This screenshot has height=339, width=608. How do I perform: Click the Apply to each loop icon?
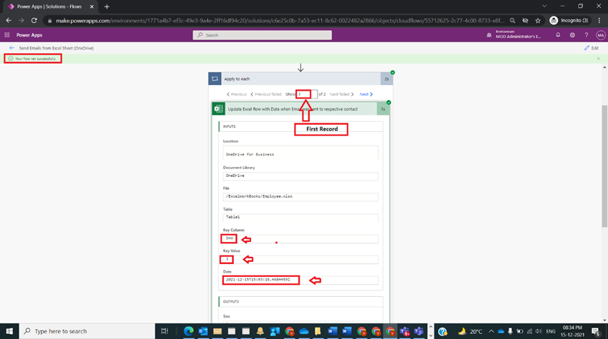coord(215,79)
